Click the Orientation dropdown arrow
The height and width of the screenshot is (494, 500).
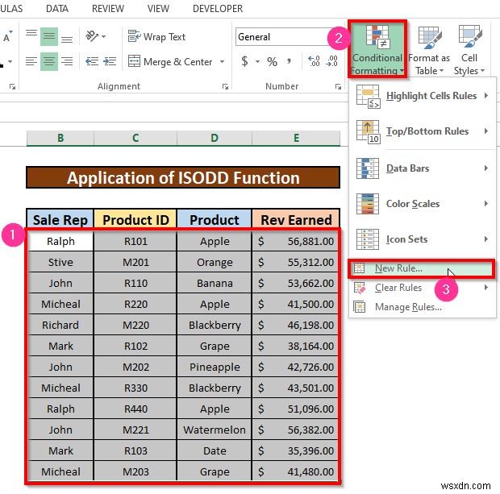click(104, 36)
